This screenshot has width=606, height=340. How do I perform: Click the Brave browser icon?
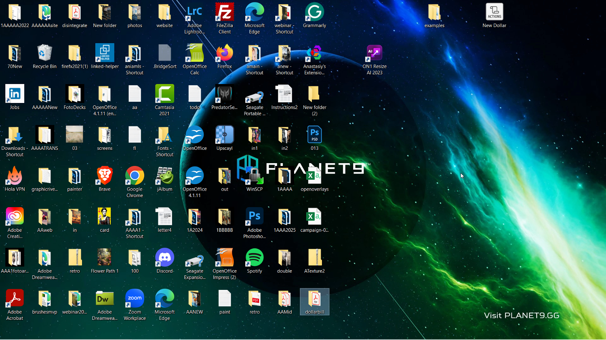pos(105,176)
